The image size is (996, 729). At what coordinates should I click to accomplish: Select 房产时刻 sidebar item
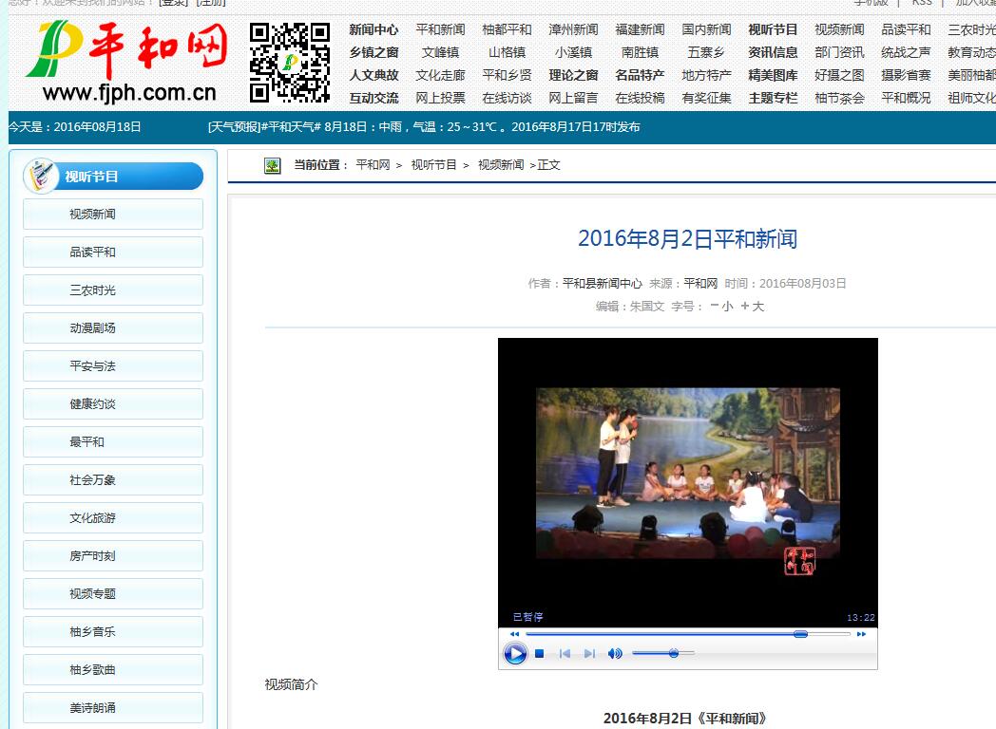pyautogui.click(x=113, y=556)
